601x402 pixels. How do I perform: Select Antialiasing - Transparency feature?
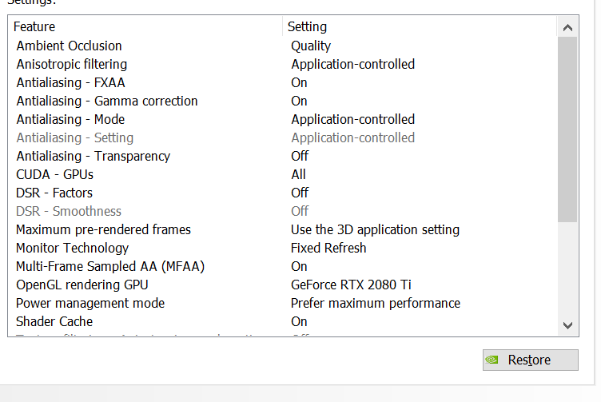click(x=94, y=157)
